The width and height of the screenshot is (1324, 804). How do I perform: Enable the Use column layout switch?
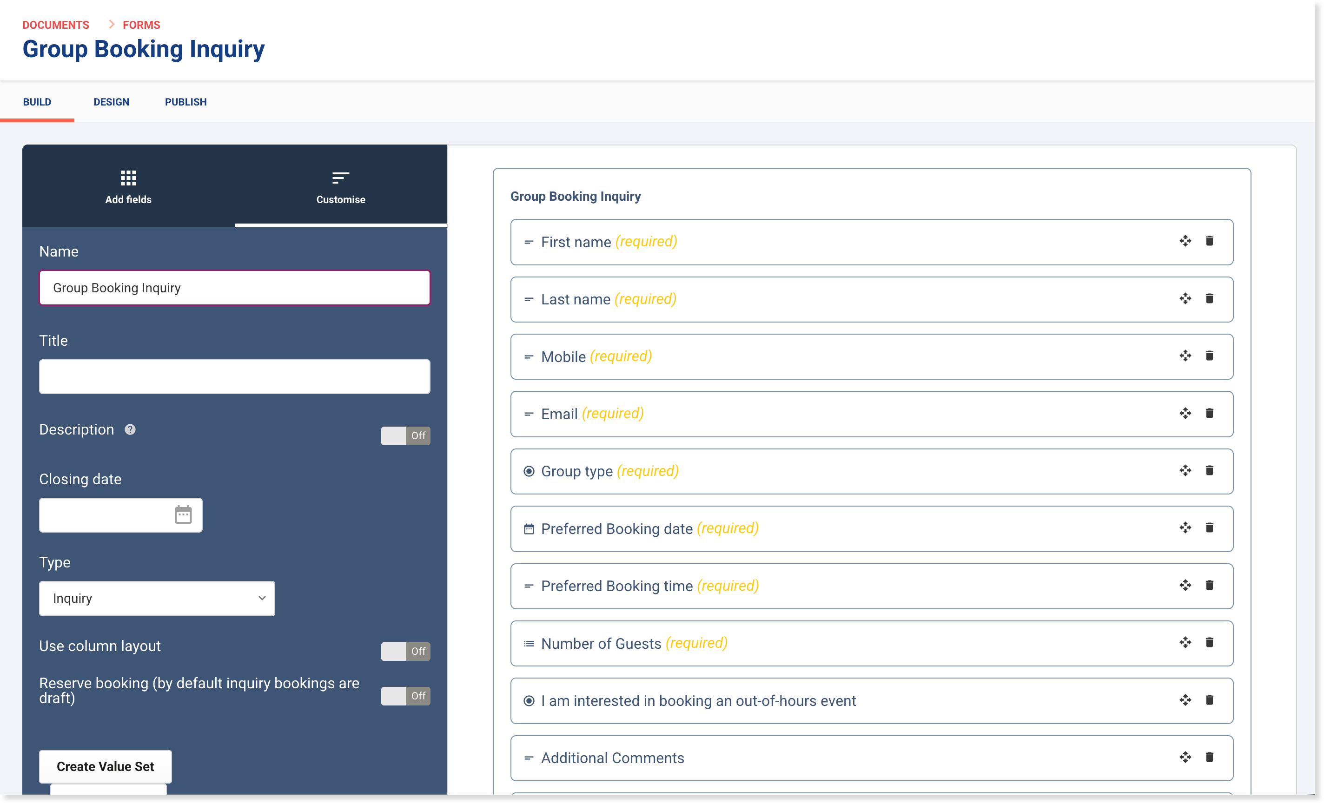coord(406,652)
